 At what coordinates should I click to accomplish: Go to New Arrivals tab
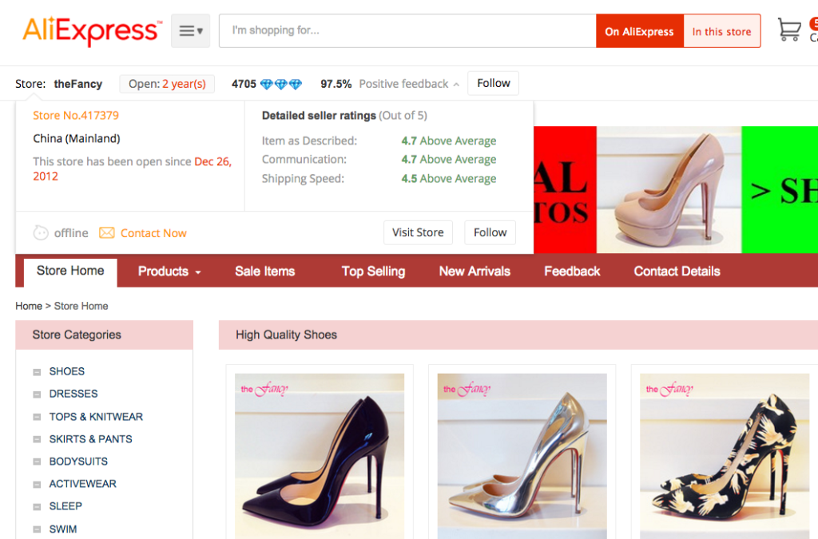pyautogui.click(x=475, y=271)
